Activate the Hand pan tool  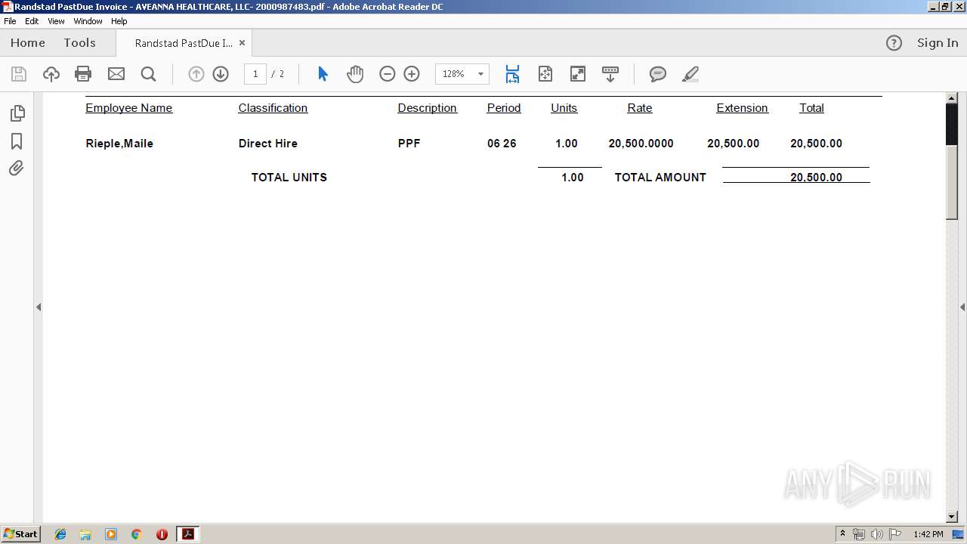pyautogui.click(x=355, y=74)
